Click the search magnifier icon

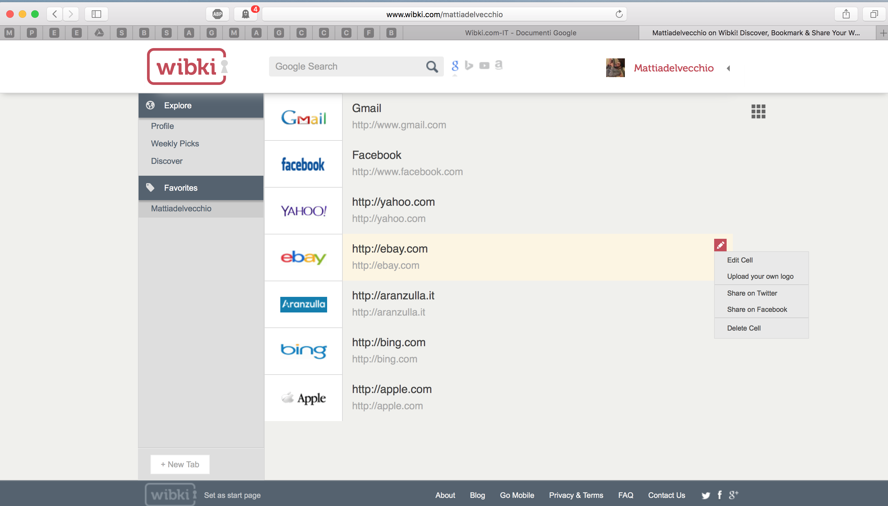(x=432, y=66)
